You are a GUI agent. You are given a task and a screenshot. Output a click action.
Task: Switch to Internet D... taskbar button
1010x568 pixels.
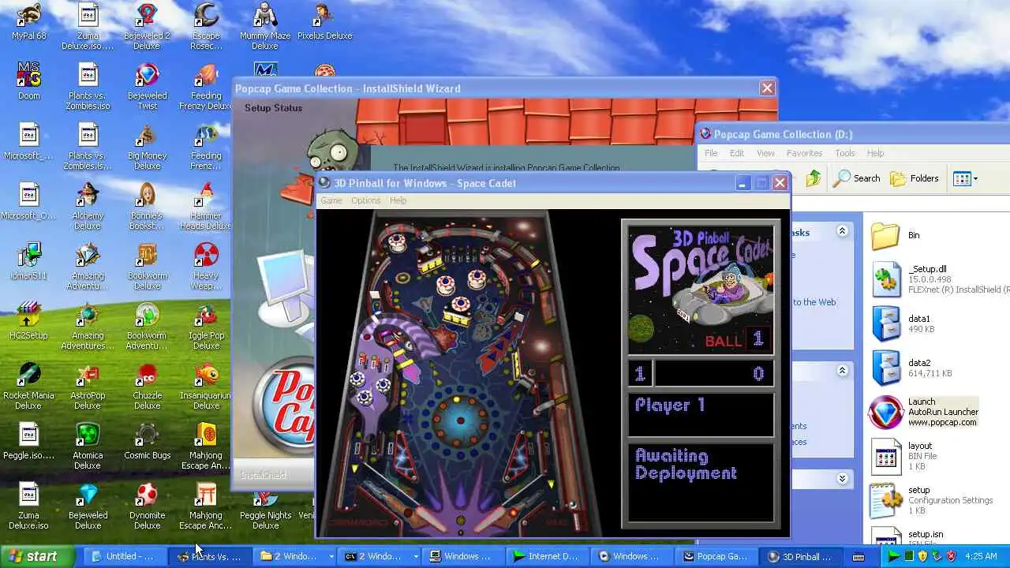[x=546, y=556]
